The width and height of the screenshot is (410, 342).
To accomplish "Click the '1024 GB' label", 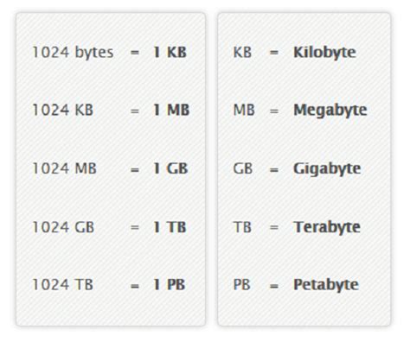I will (x=63, y=227).
